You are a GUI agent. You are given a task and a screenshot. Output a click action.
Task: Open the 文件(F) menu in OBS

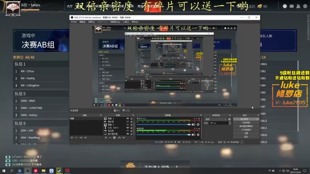74,22
